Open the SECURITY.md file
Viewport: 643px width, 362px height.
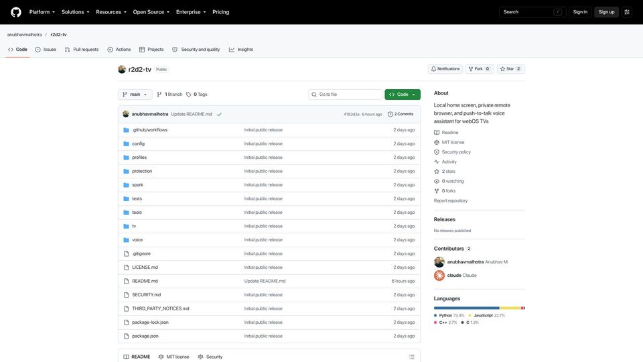(147, 295)
